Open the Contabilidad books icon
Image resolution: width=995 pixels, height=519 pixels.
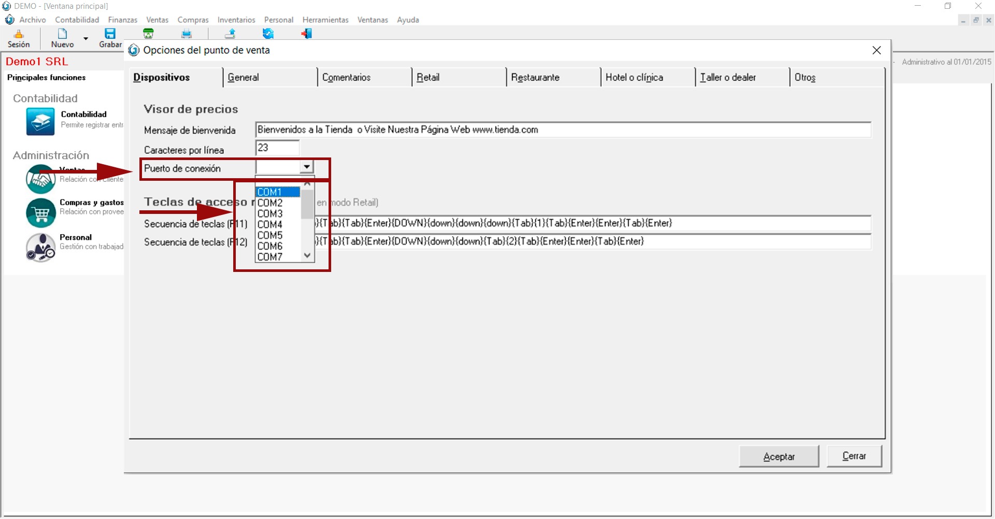click(40, 122)
